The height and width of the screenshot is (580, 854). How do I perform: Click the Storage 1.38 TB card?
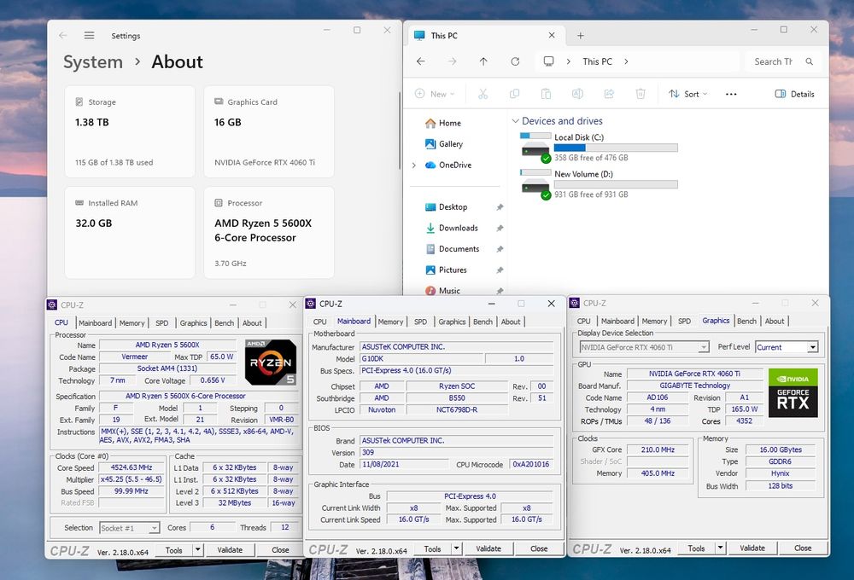pyautogui.click(x=130, y=131)
